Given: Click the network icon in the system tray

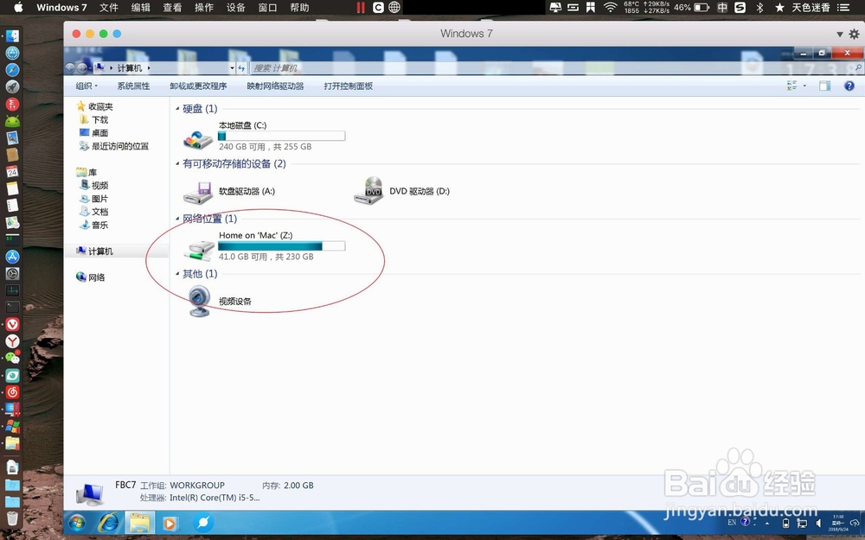Looking at the screenshot, I should [x=802, y=523].
